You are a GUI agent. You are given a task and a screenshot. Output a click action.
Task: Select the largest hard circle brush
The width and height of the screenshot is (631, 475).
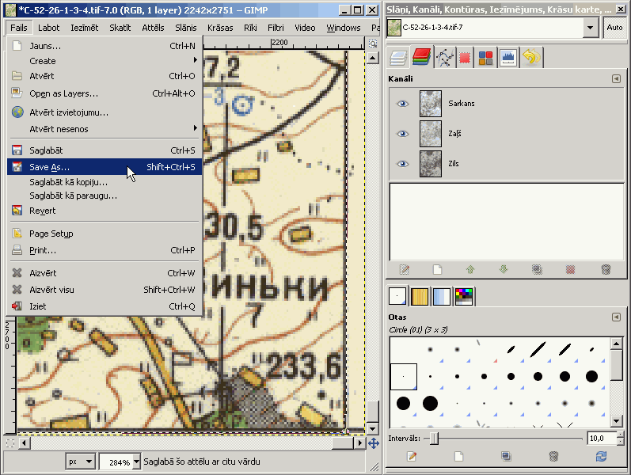click(x=430, y=403)
